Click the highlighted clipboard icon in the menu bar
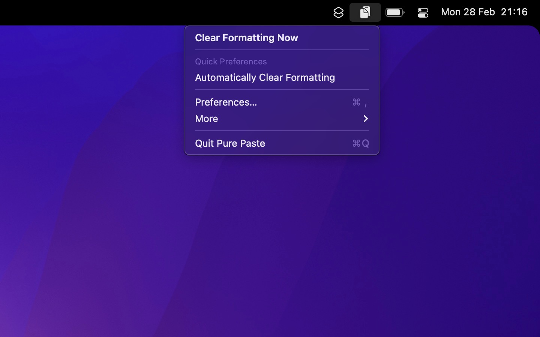Screen dimensions: 540x337 (365, 12)
